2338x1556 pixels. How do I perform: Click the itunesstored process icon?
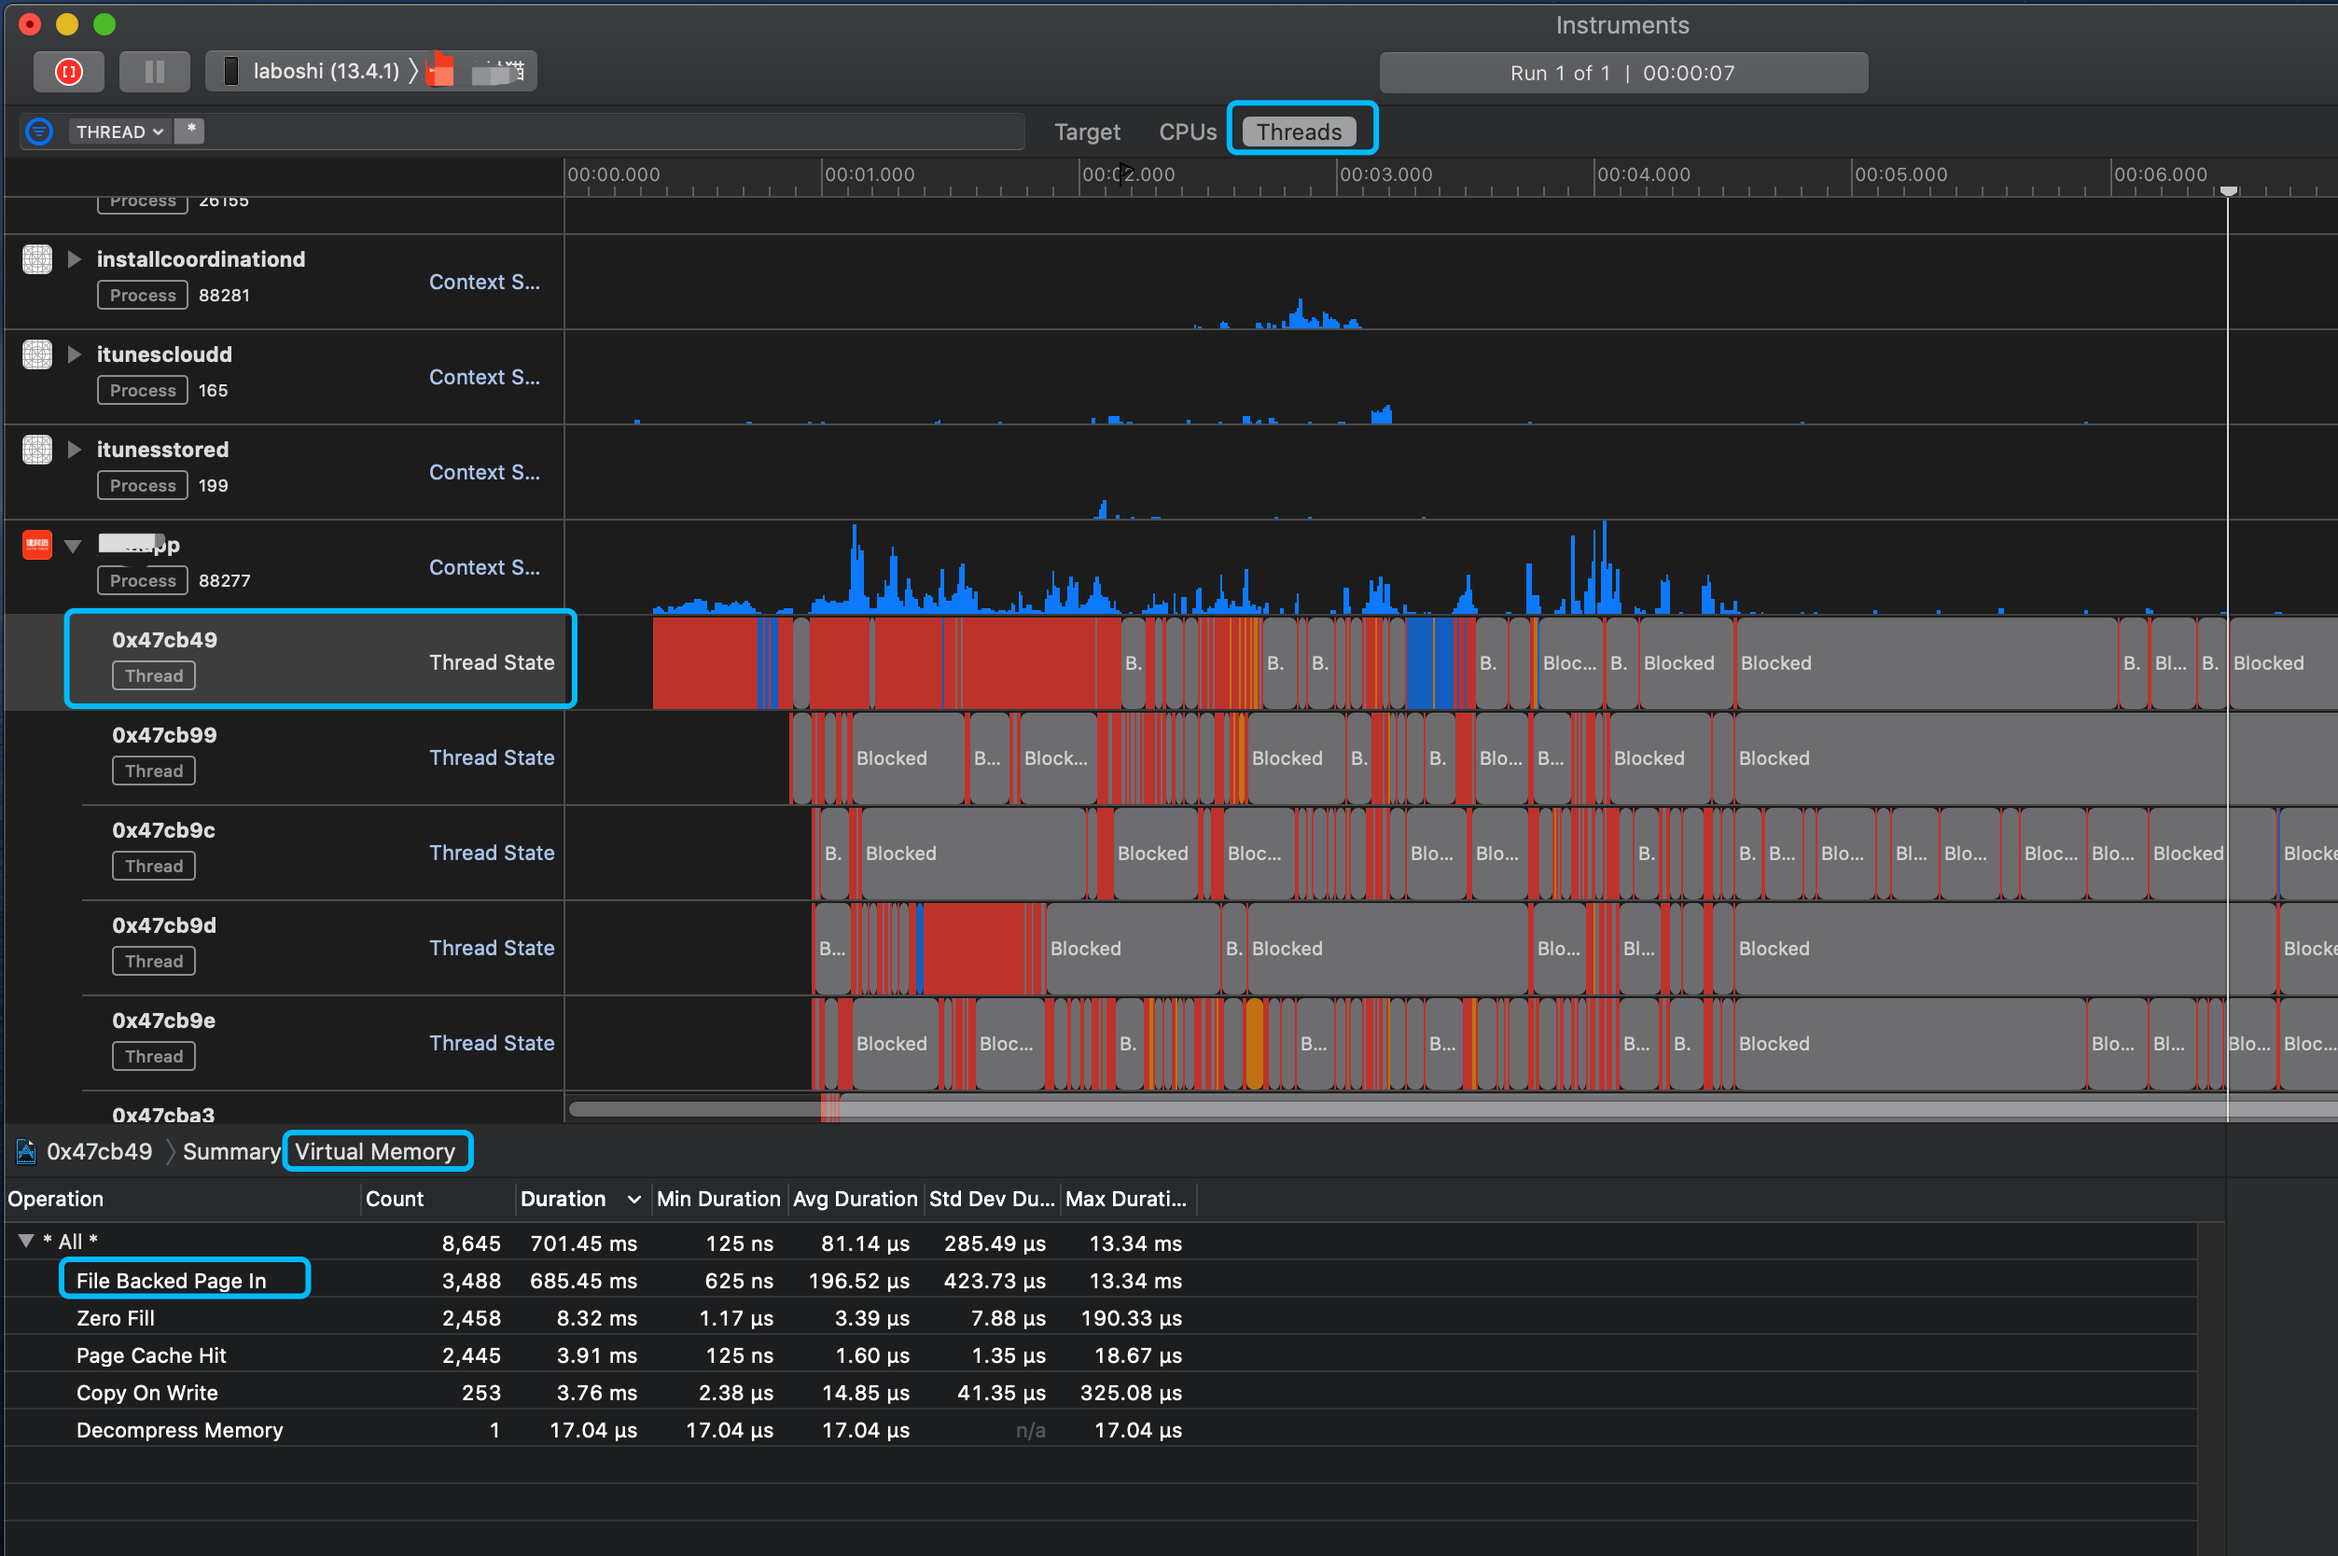[37, 450]
